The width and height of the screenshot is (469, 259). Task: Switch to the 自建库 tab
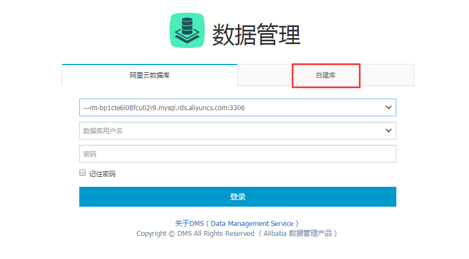coord(326,75)
